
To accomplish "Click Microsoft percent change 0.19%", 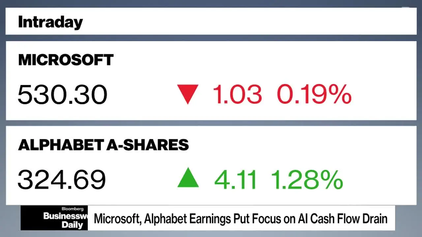I will (314, 94).
